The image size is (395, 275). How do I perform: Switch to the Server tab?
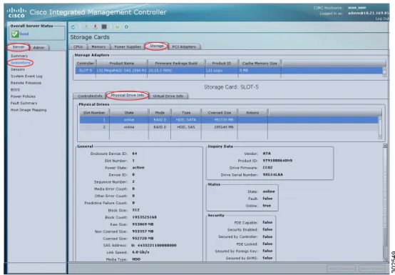coord(19,47)
